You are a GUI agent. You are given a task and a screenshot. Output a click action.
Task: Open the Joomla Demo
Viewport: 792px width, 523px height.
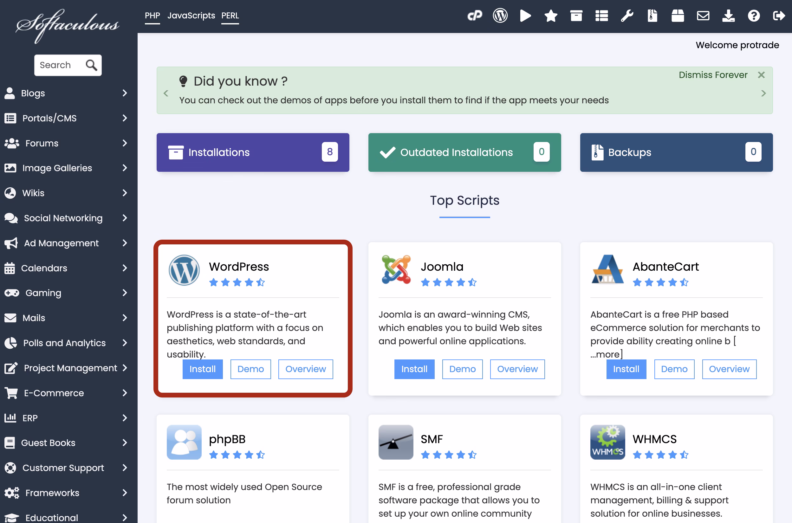click(x=462, y=369)
